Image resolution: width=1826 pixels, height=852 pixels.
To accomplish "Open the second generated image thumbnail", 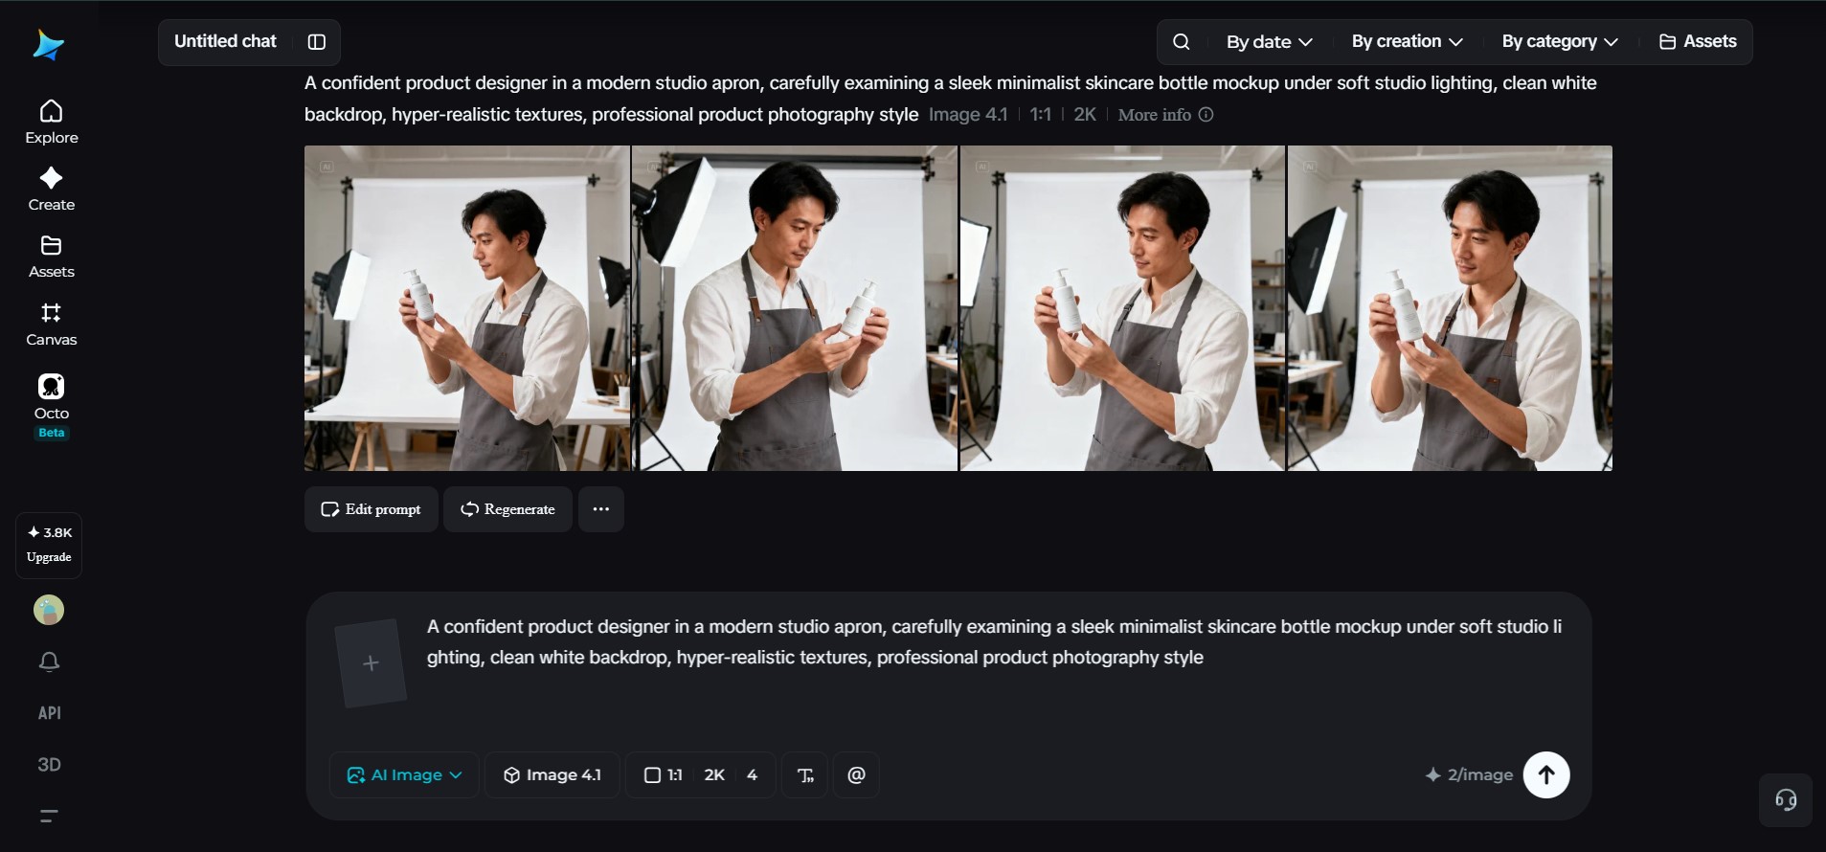I will pos(795,308).
